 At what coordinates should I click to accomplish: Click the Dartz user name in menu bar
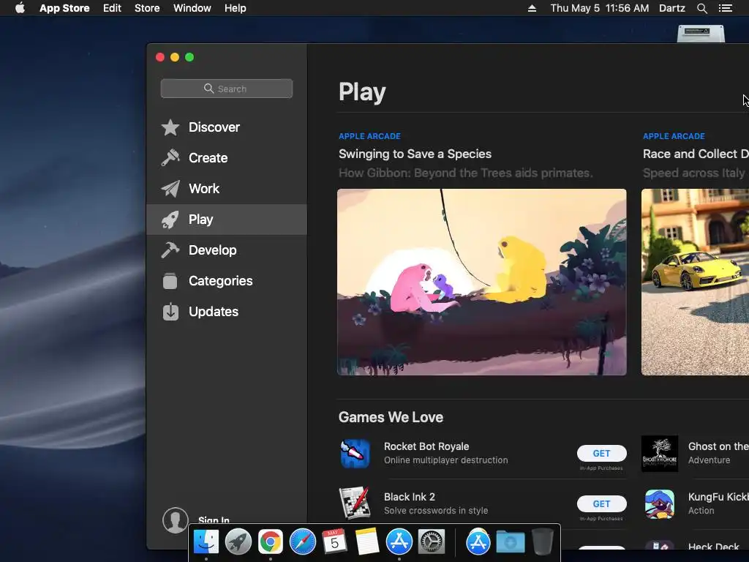coord(671,8)
